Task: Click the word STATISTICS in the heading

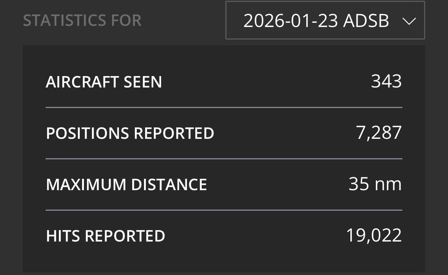Action: 59,21
